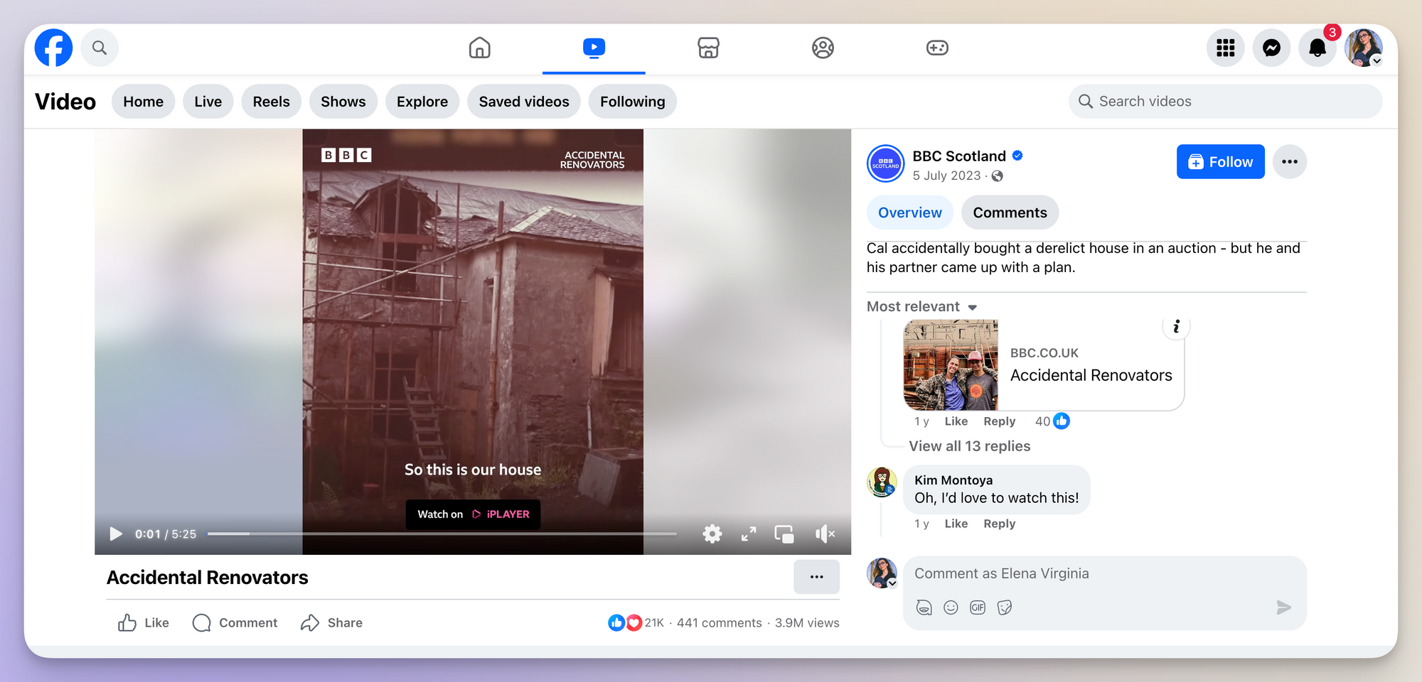Open the Facebook logo home link
Viewport: 1422px width, 682px height.
coord(53,48)
